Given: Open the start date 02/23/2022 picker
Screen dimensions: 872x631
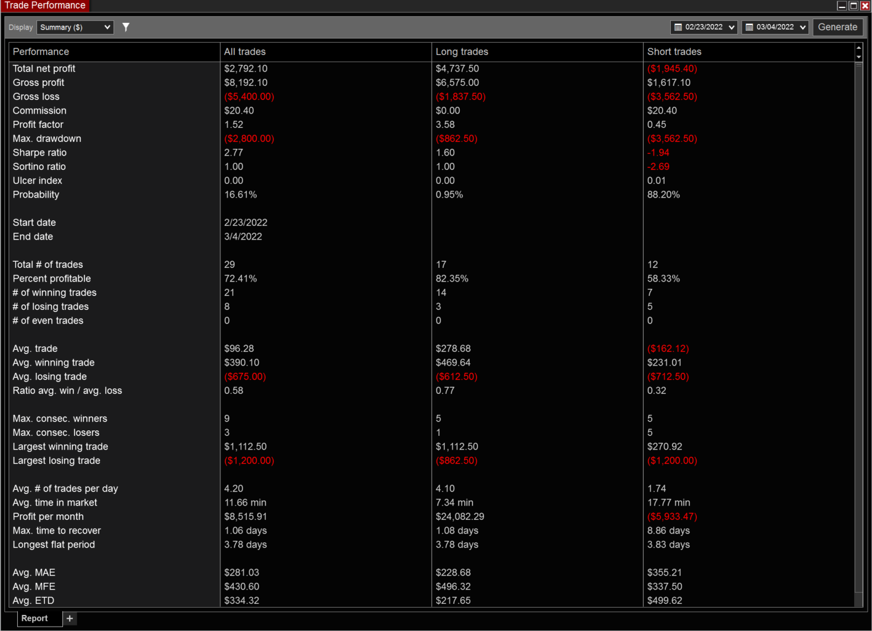Looking at the screenshot, I should pos(704,27).
